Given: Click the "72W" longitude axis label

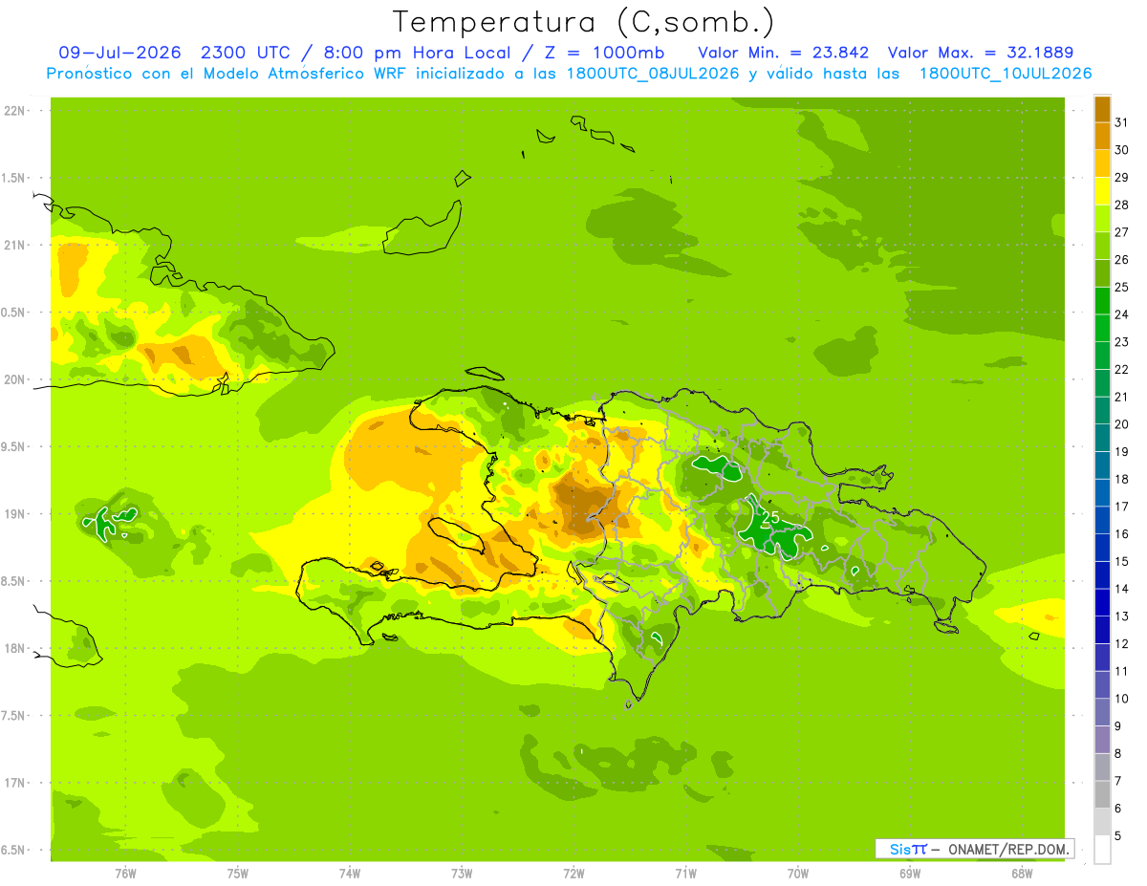Looking at the screenshot, I should [573, 874].
